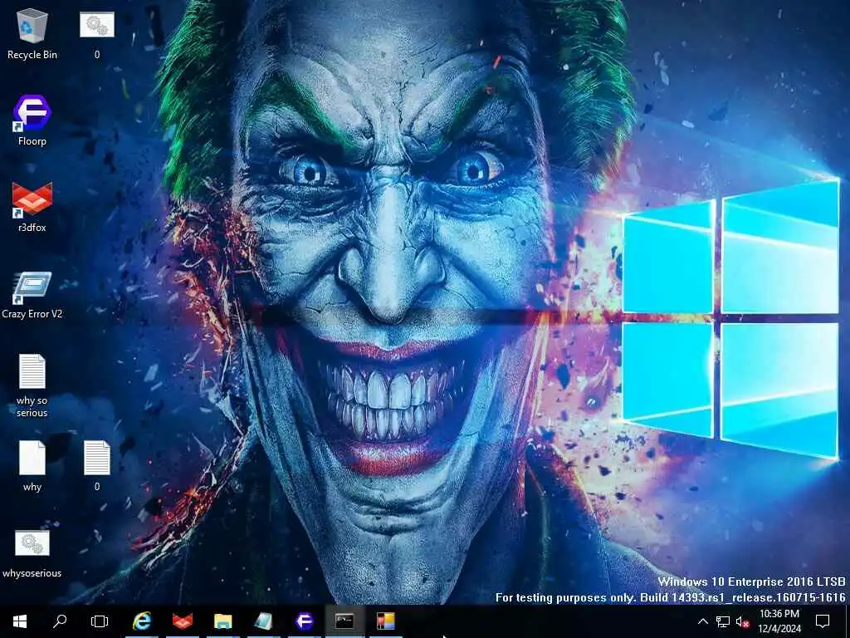The image size is (850, 638).
Task: Click the 'Recycle Bin' label text
Action: pyautogui.click(x=32, y=55)
